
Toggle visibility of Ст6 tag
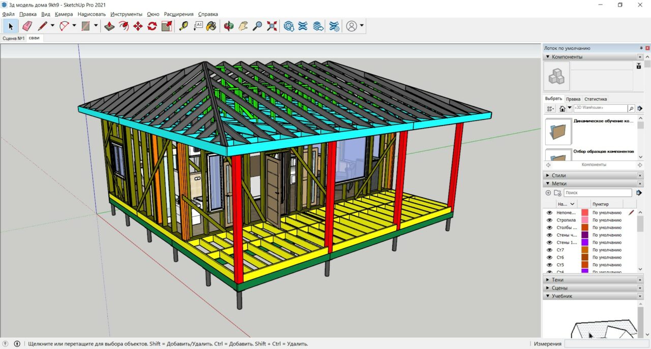[549, 258]
